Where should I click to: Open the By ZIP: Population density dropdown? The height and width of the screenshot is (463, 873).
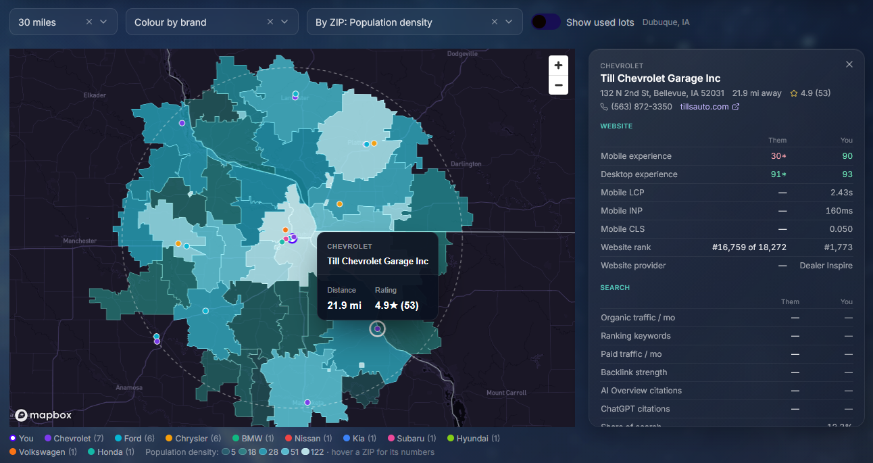pyautogui.click(x=415, y=22)
